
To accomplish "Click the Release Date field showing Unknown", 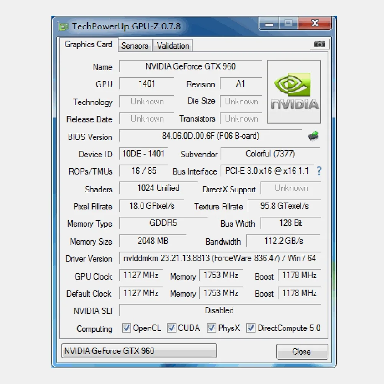I will tap(147, 119).
